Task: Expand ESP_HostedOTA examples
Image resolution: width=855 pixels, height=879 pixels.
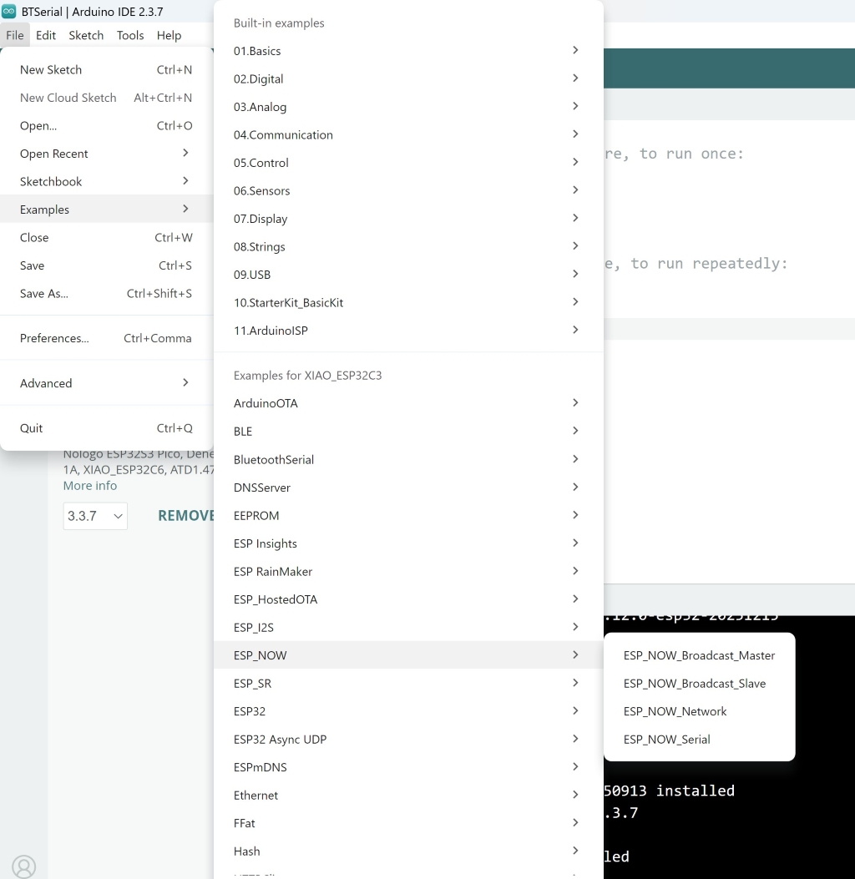Action: [x=408, y=600]
